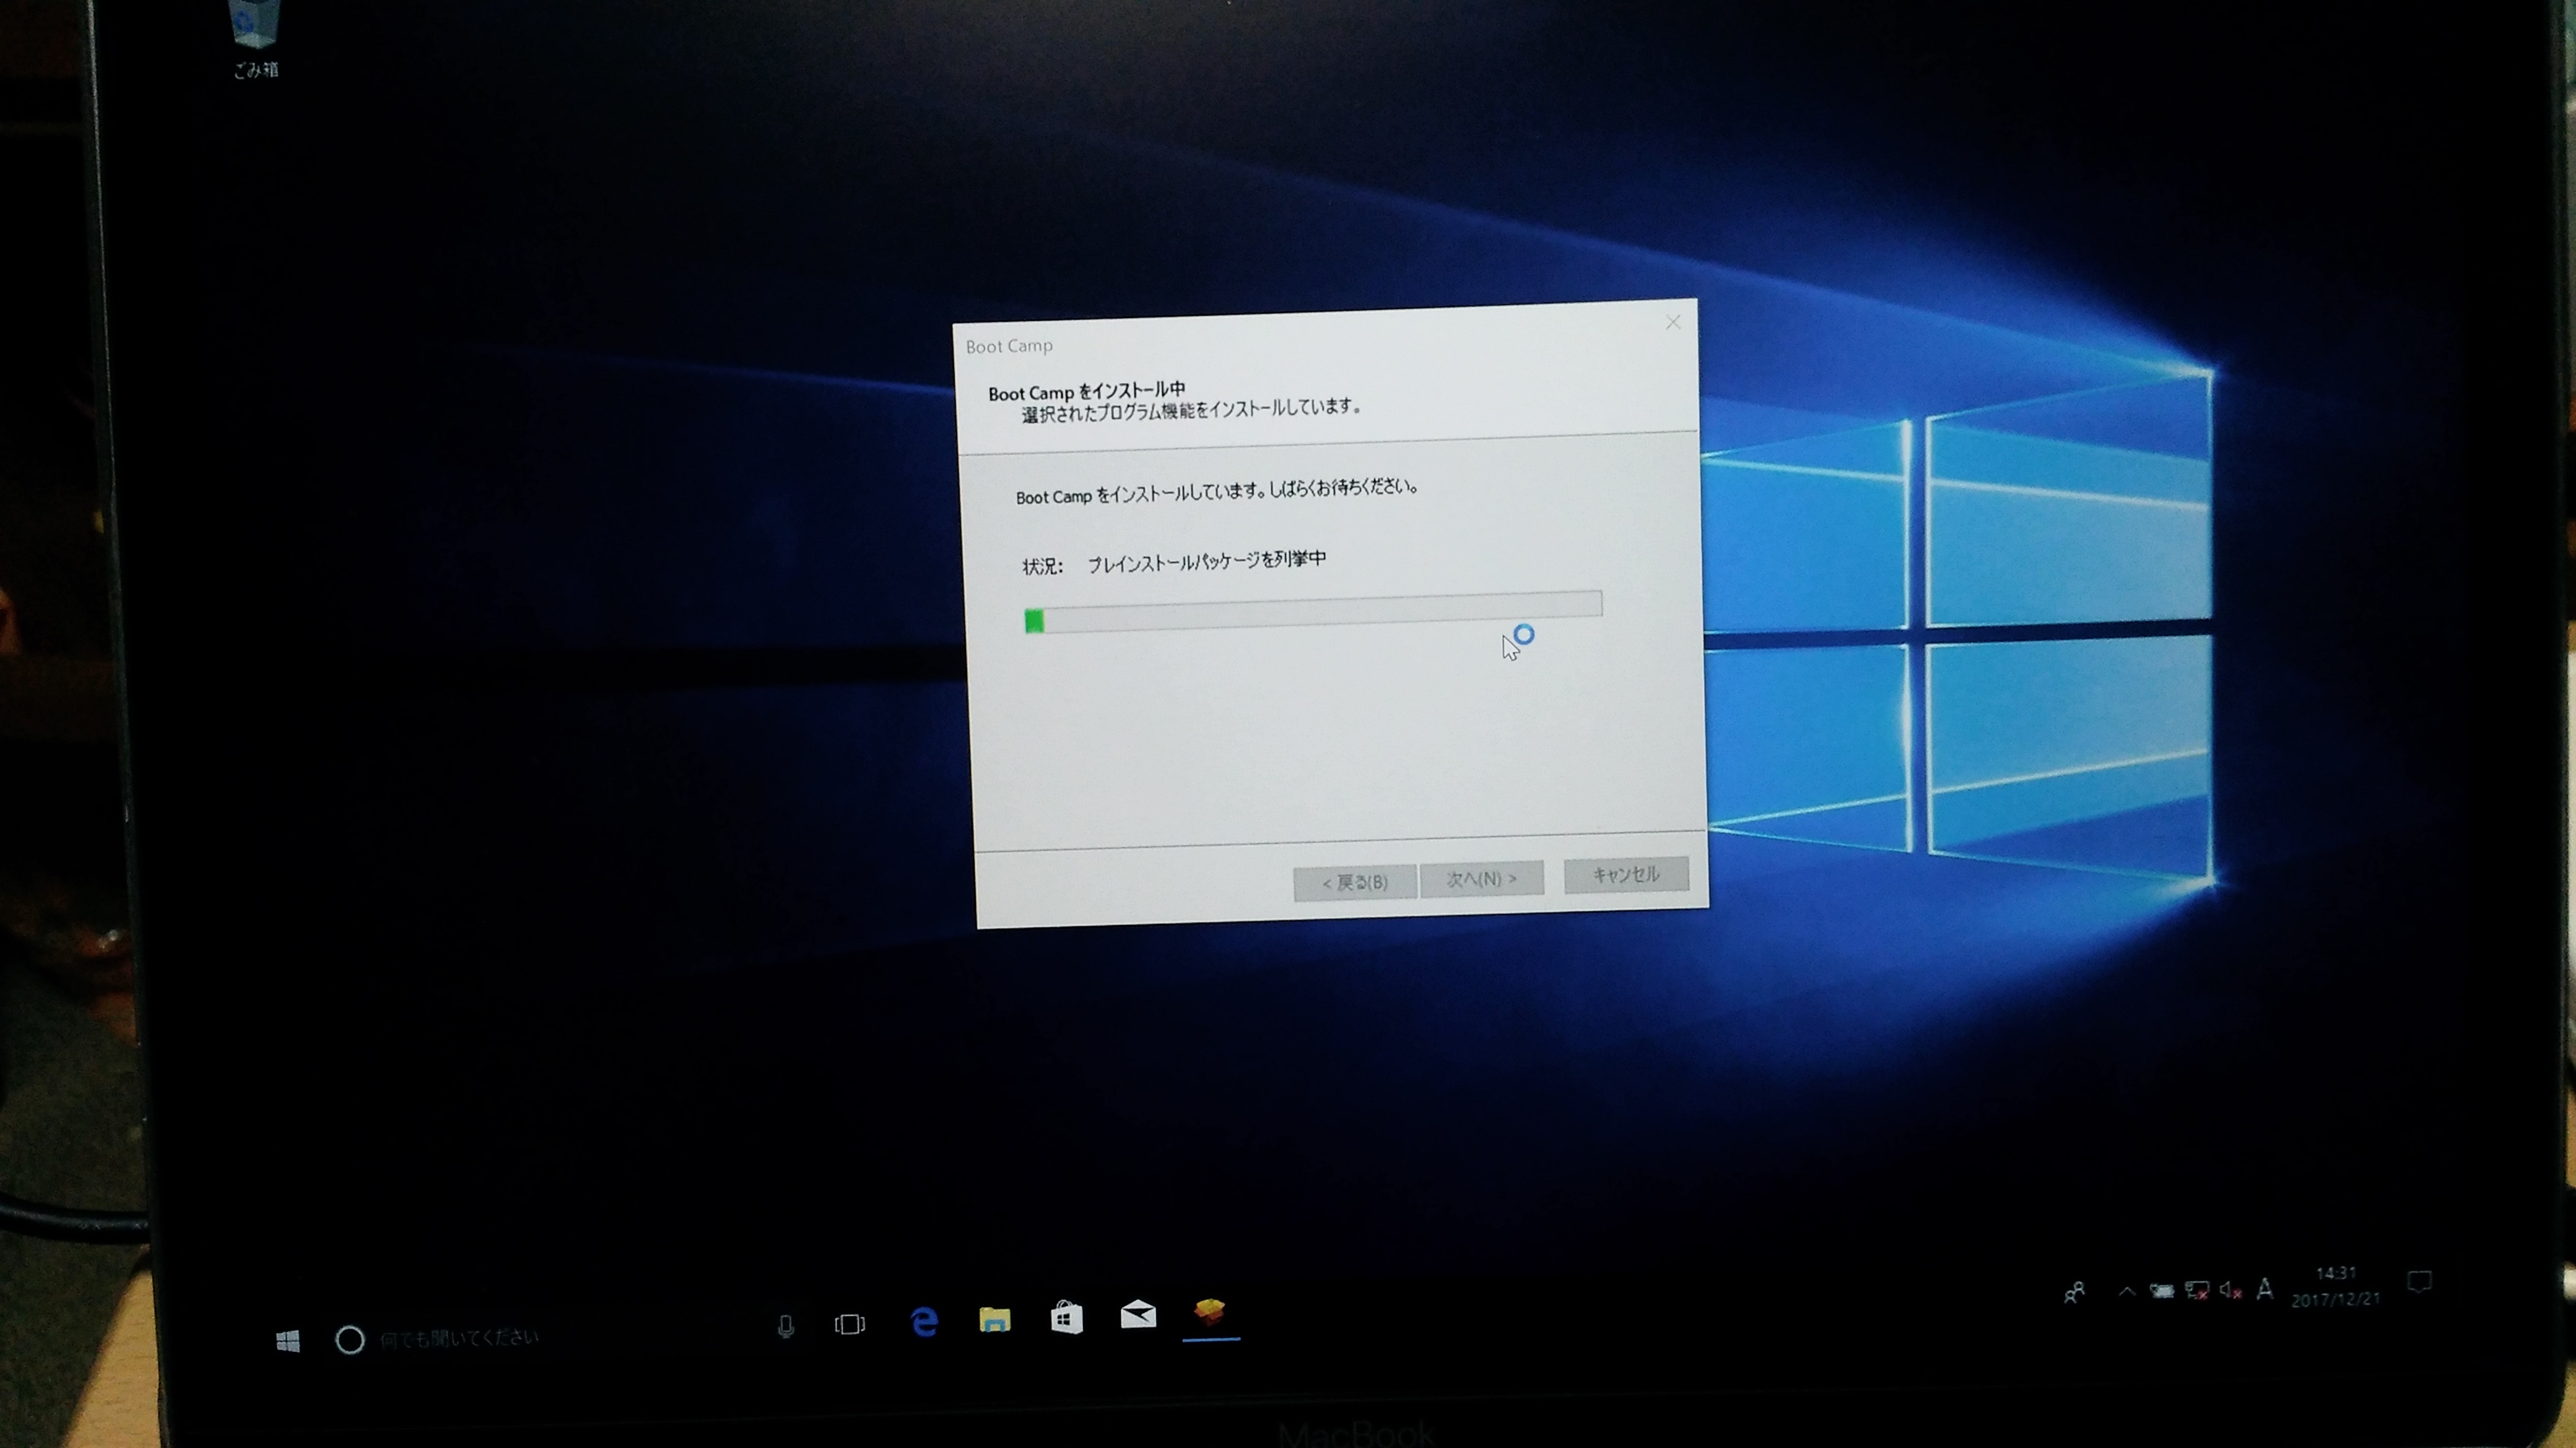Open the People icon in system tray
2576x1448 pixels.
pyautogui.click(x=2075, y=1293)
